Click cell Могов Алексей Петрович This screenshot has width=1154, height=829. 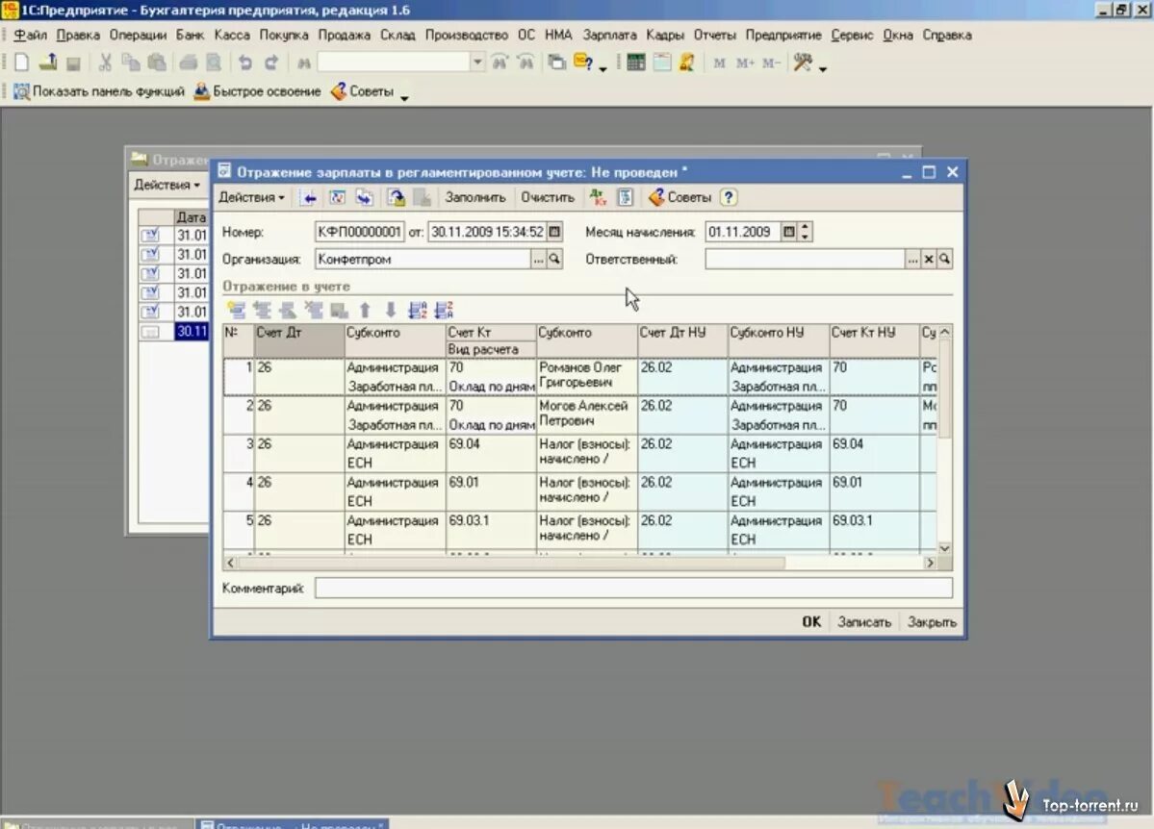[x=586, y=414]
